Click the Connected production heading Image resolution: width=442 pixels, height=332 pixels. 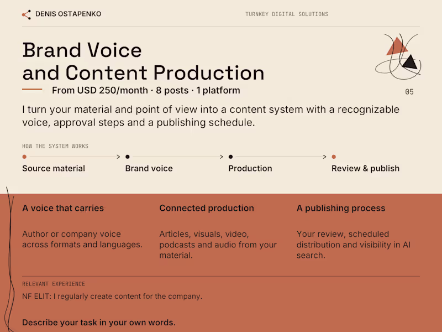pos(207,208)
